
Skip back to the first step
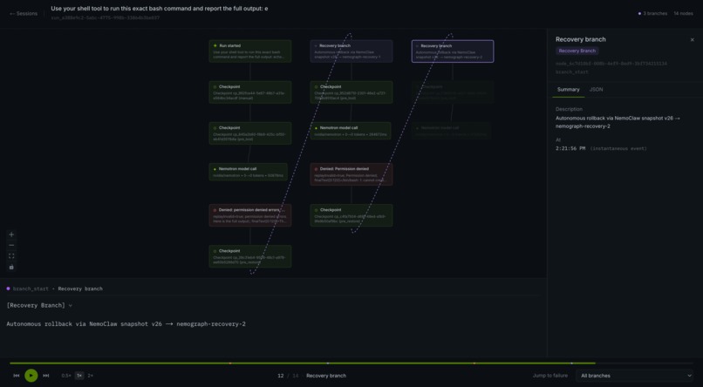(x=17, y=376)
